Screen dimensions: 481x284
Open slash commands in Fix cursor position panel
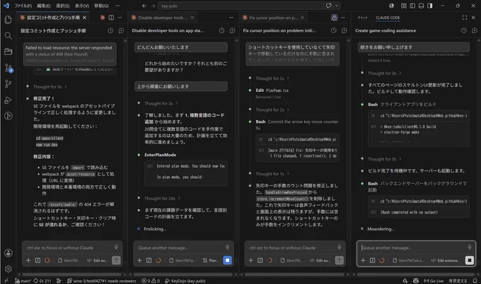tap(260, 261)
